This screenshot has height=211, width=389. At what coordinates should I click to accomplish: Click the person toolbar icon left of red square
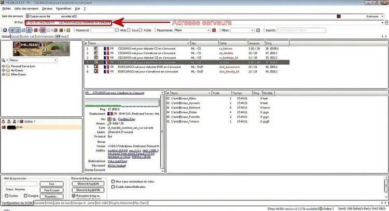coord(29,30)
